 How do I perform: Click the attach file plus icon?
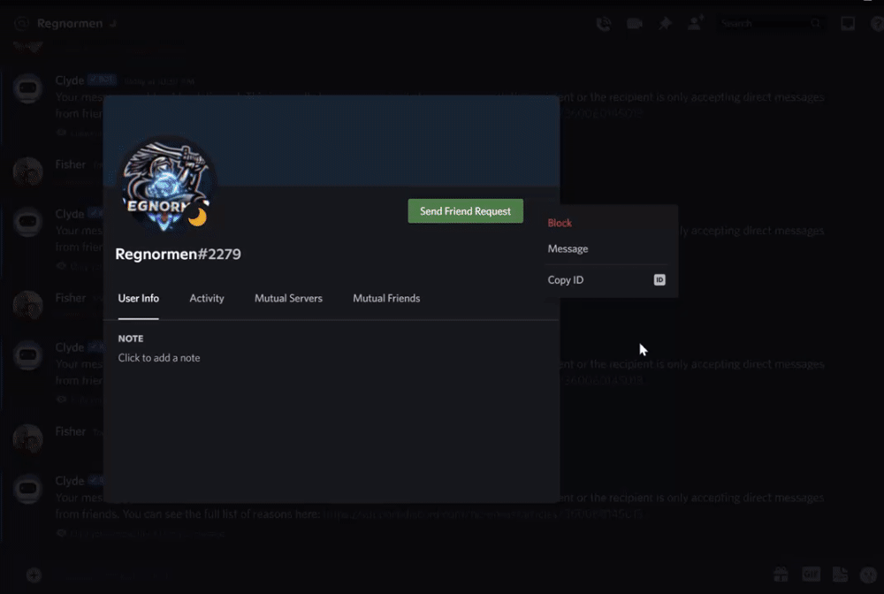click(x=34, y=575)
